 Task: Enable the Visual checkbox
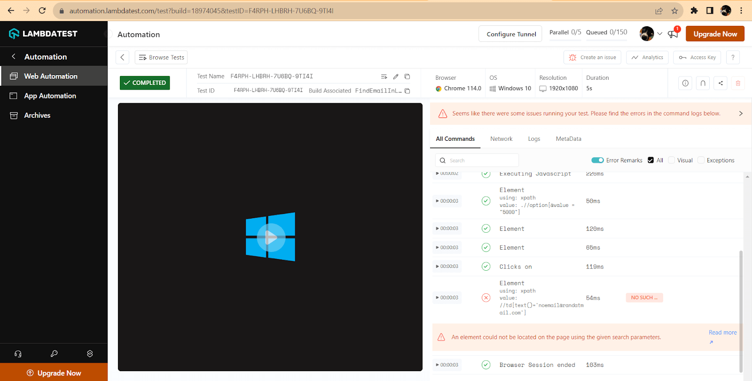pos(672,160)
